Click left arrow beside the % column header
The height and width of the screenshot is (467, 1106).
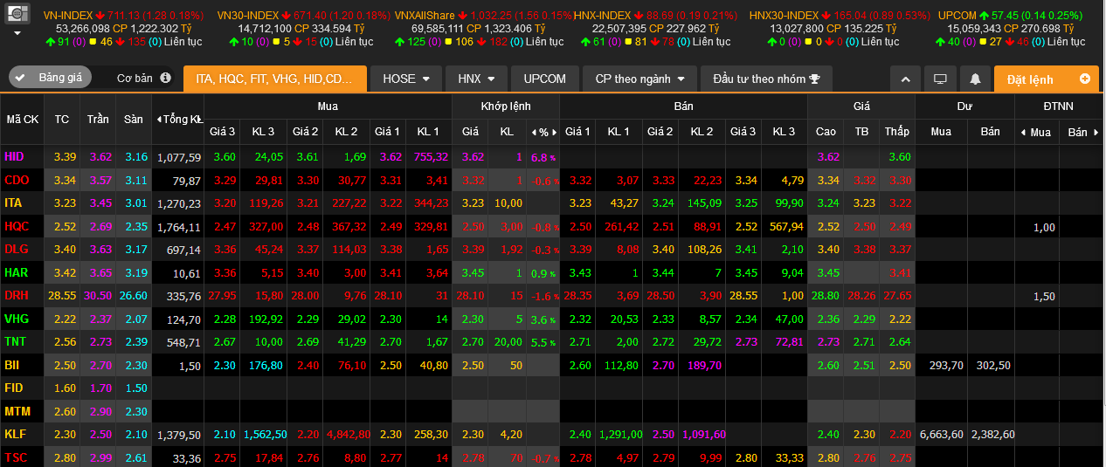point(533,132)
